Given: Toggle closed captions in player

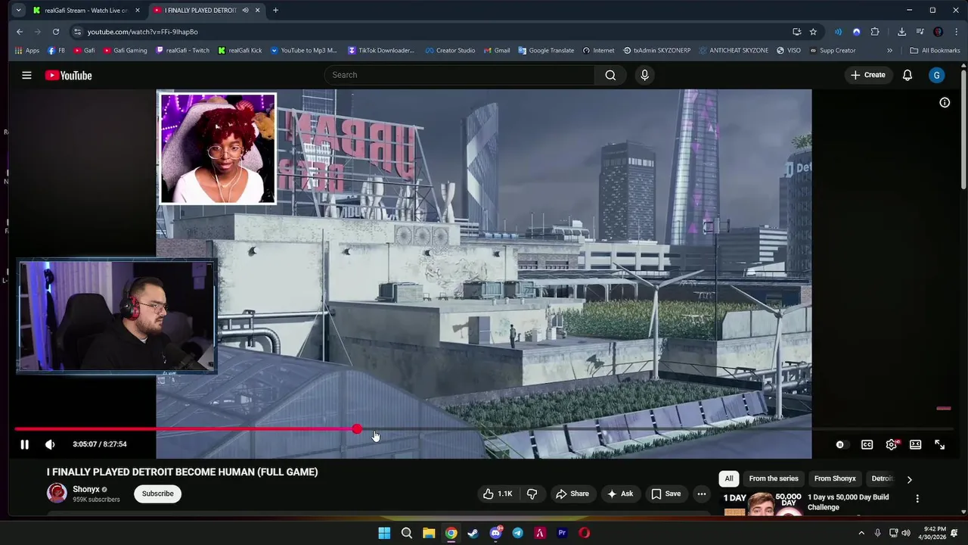Looking at the screenshot, I should (x=867, y=444).
